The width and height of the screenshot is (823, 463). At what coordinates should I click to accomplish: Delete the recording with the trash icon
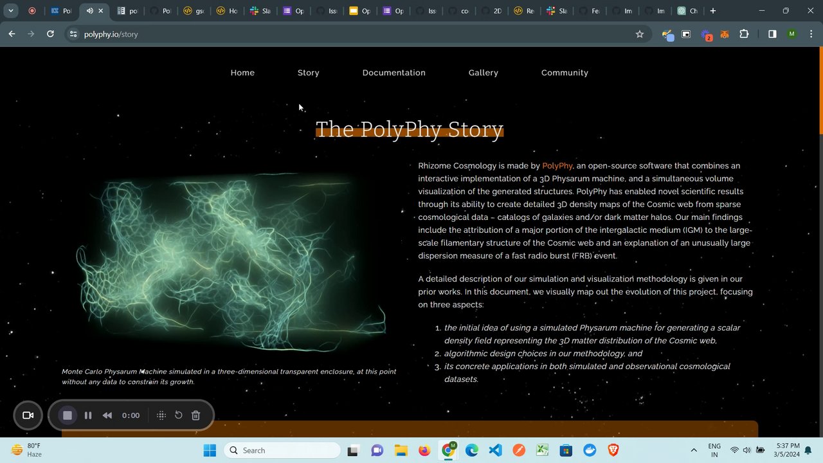(x=196, y=415)
